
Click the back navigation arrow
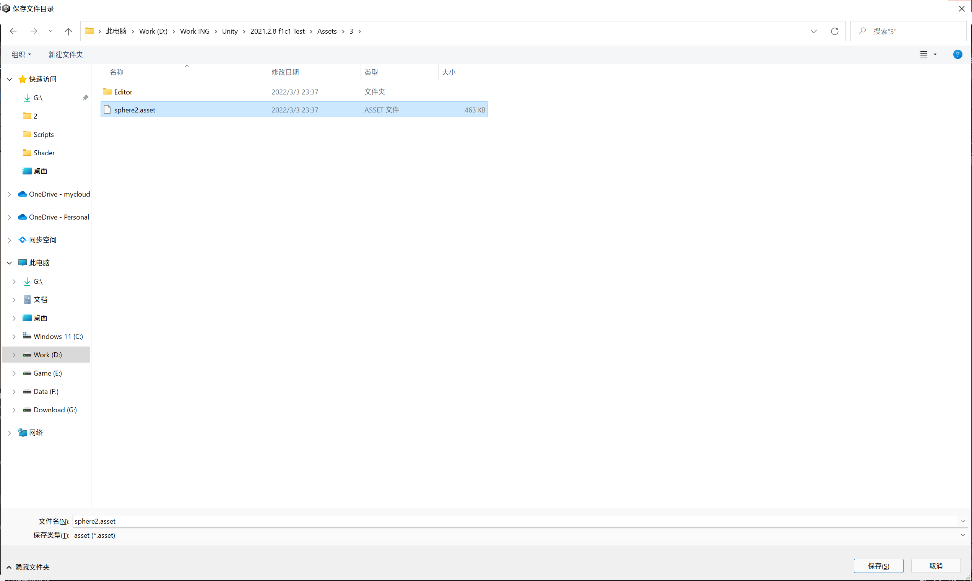(13, 31)
